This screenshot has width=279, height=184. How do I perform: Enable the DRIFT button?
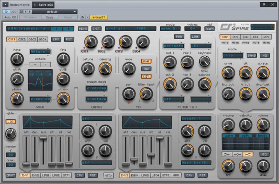10,175
